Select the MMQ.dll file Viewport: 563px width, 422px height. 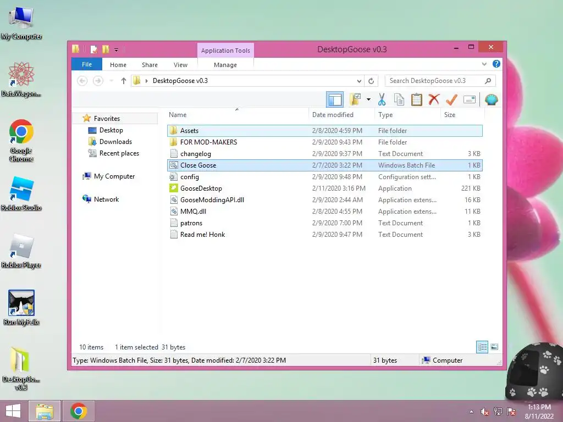point(324,212)
